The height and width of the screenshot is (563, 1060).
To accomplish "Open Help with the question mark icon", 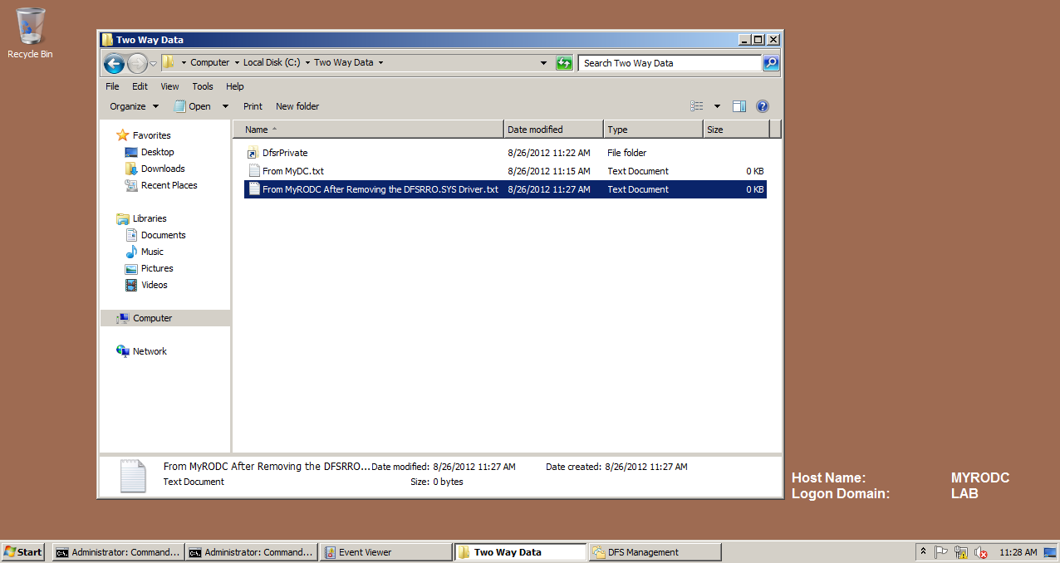I will click(763, 106).
